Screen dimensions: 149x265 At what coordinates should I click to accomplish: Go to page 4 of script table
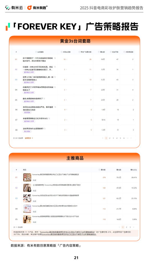117,138
